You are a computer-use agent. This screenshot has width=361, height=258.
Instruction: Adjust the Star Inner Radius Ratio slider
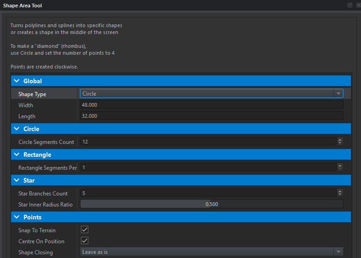(x=212, y=204)
